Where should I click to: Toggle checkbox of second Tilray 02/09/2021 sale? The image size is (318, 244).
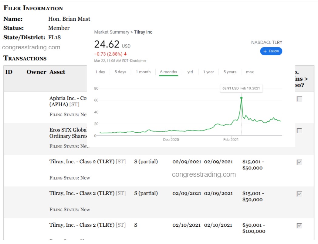[x=299, y=194]
